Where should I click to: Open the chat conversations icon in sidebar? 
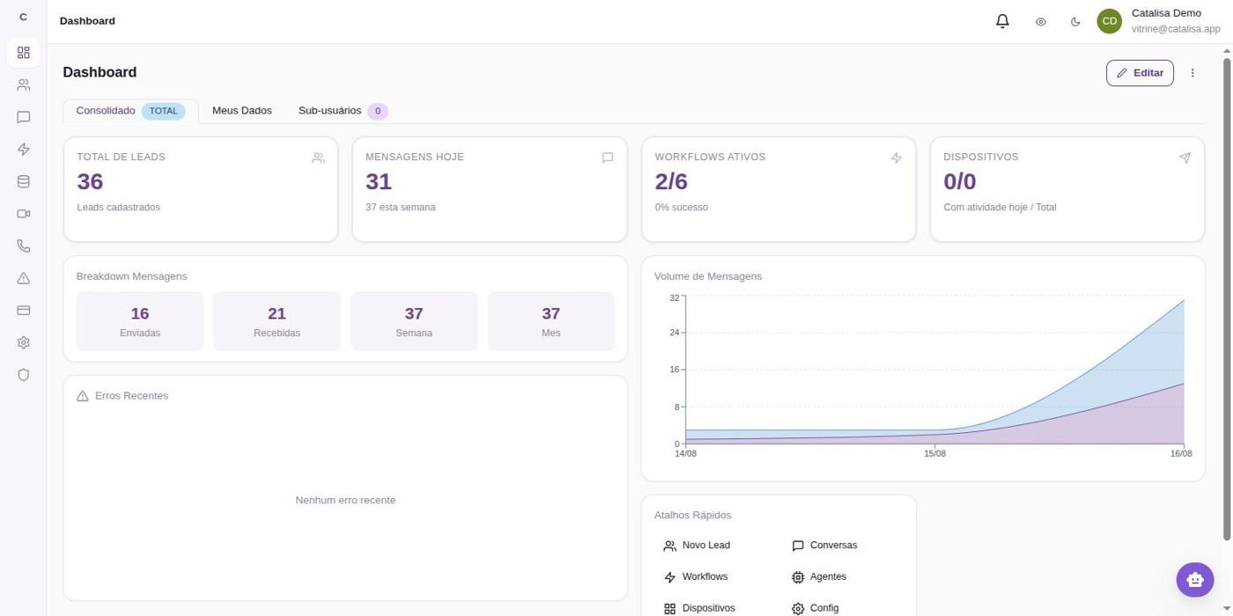coord(24,117)
